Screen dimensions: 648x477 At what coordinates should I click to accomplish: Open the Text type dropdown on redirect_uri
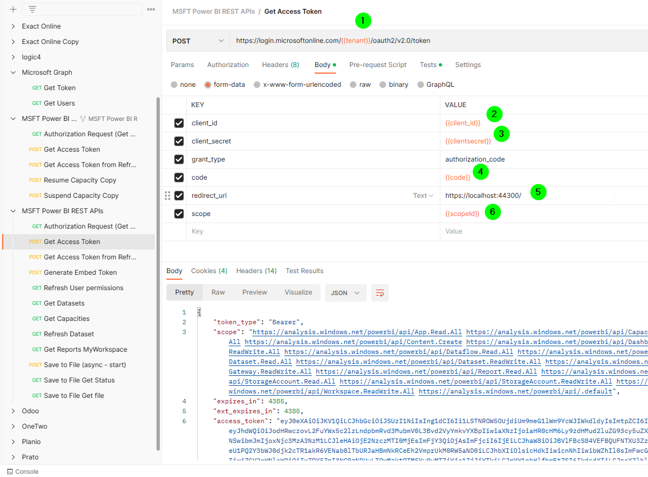pyautogui.click(x=423, y=196)
